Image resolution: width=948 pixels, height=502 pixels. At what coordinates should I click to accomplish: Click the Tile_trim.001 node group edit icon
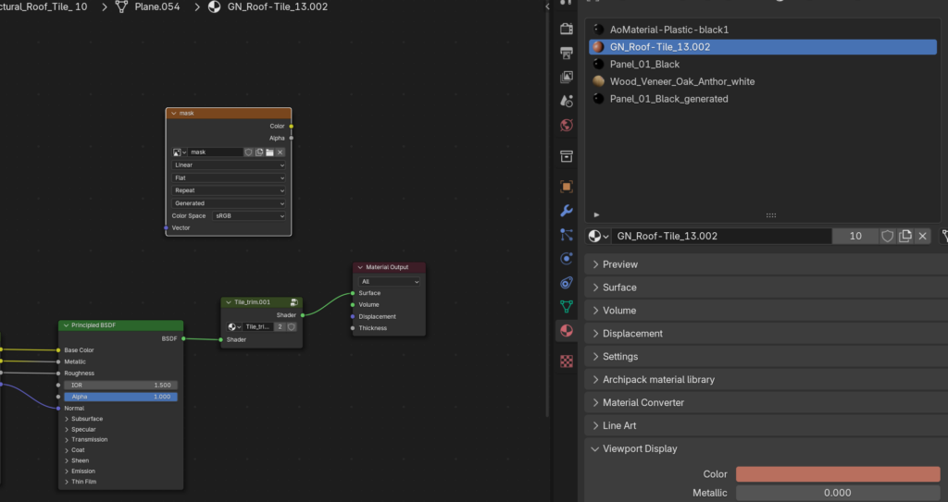(293, 302)
